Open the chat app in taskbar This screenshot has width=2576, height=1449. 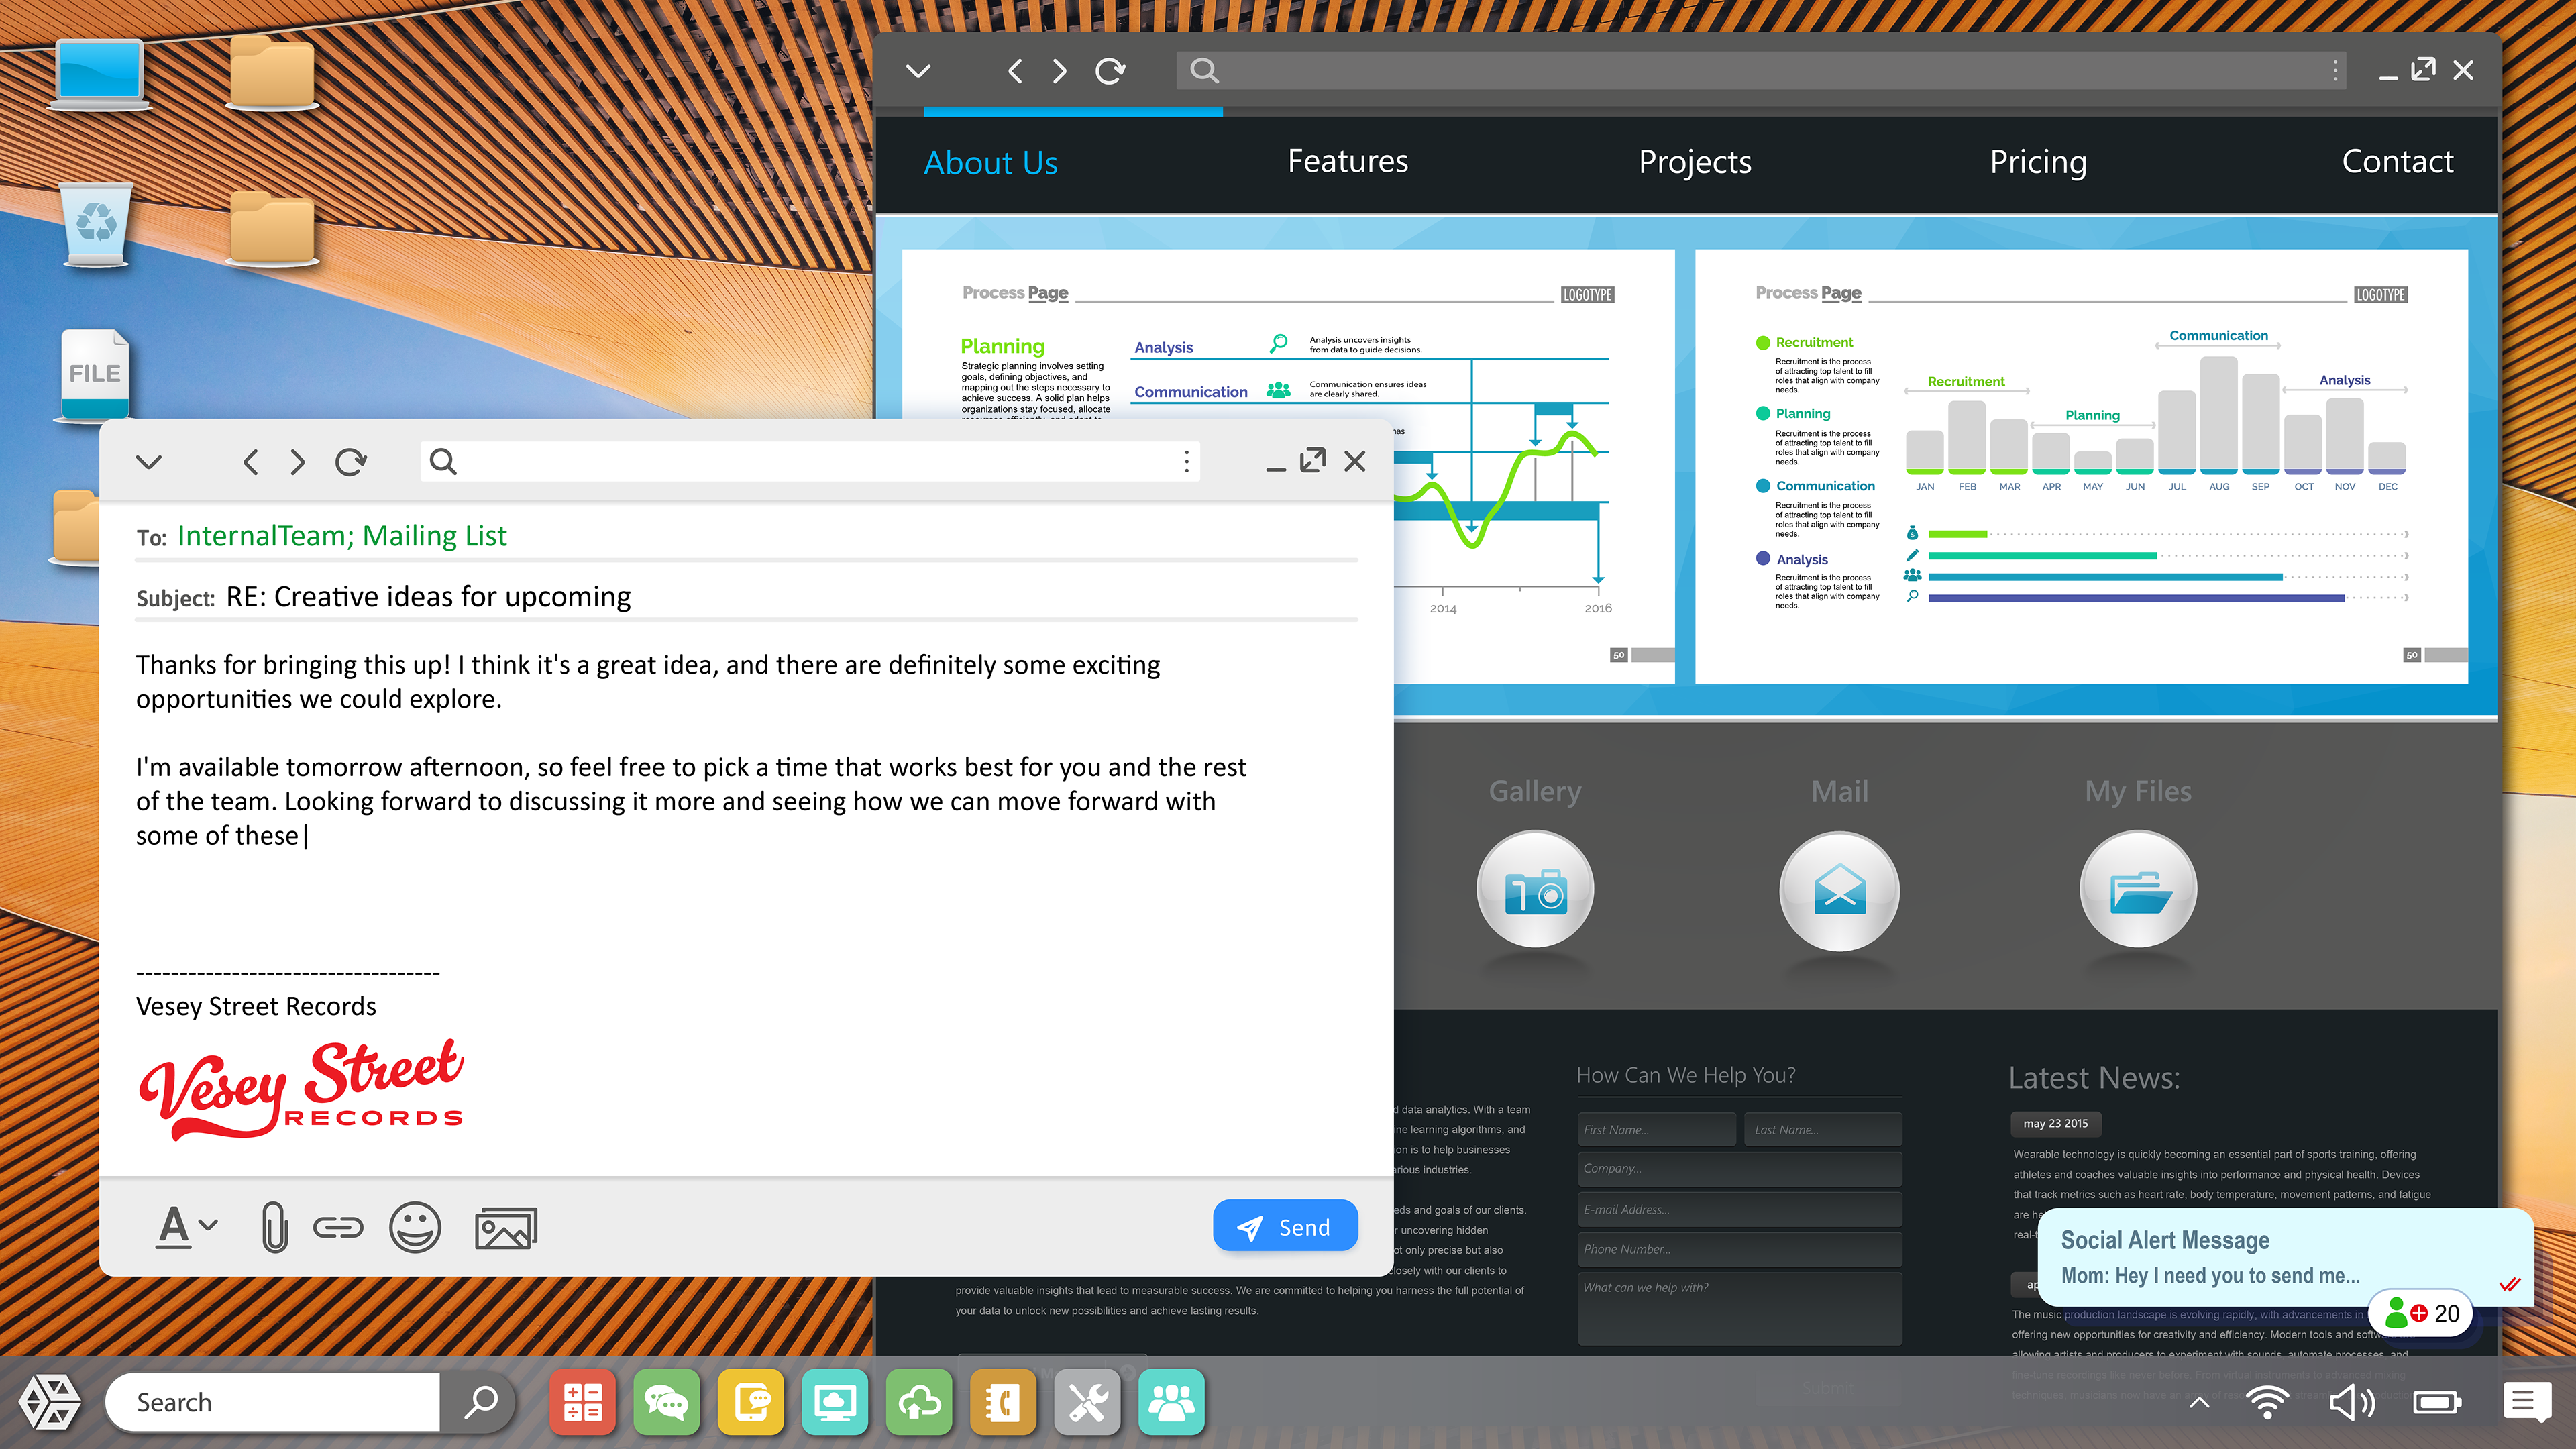click(666, 1402)
